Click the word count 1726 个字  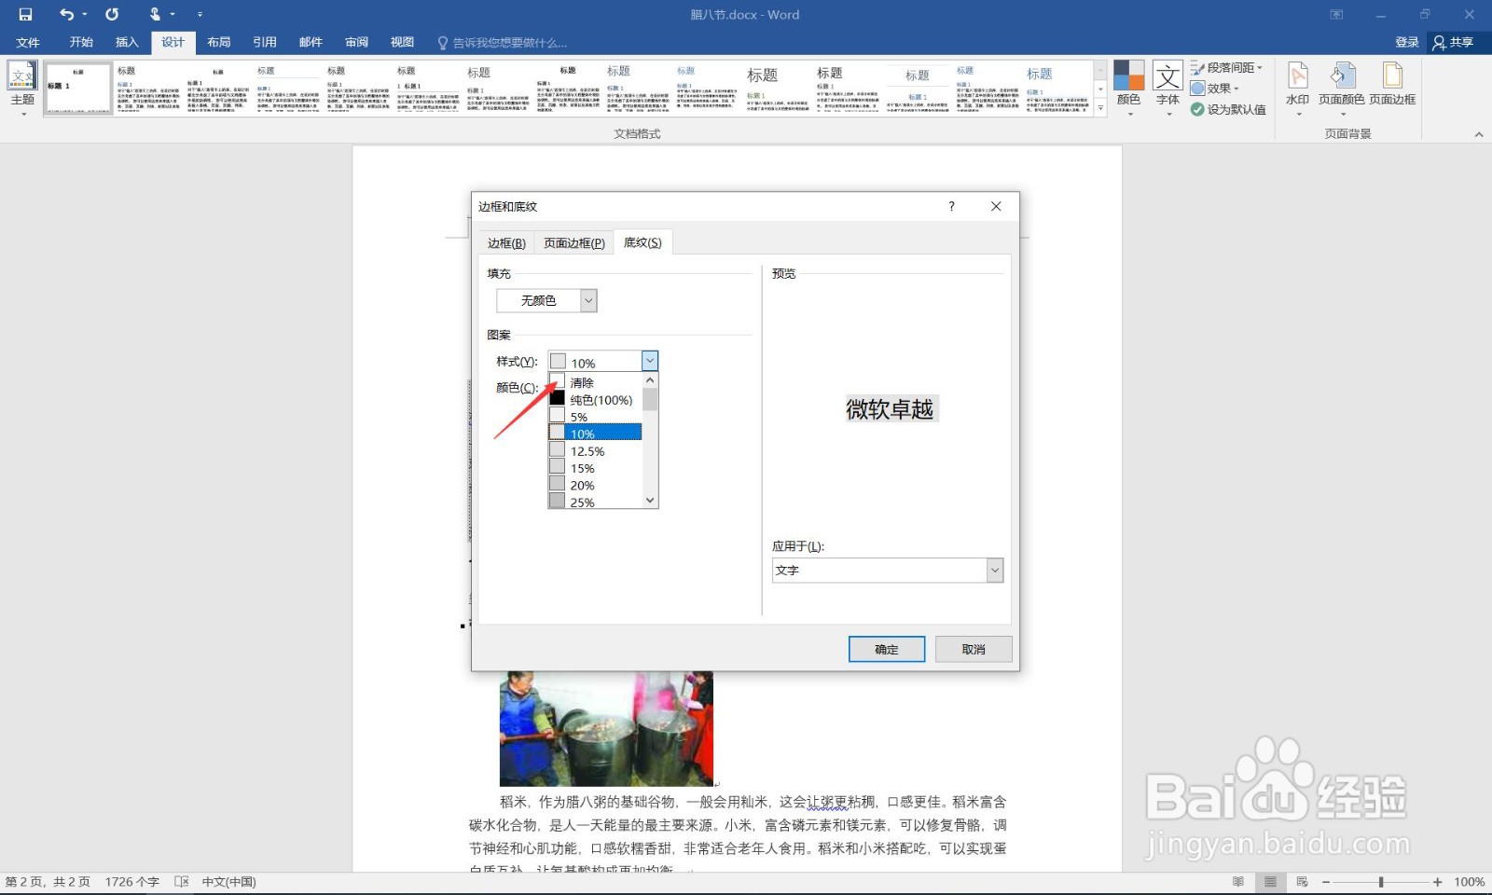[x=131, y=881]
